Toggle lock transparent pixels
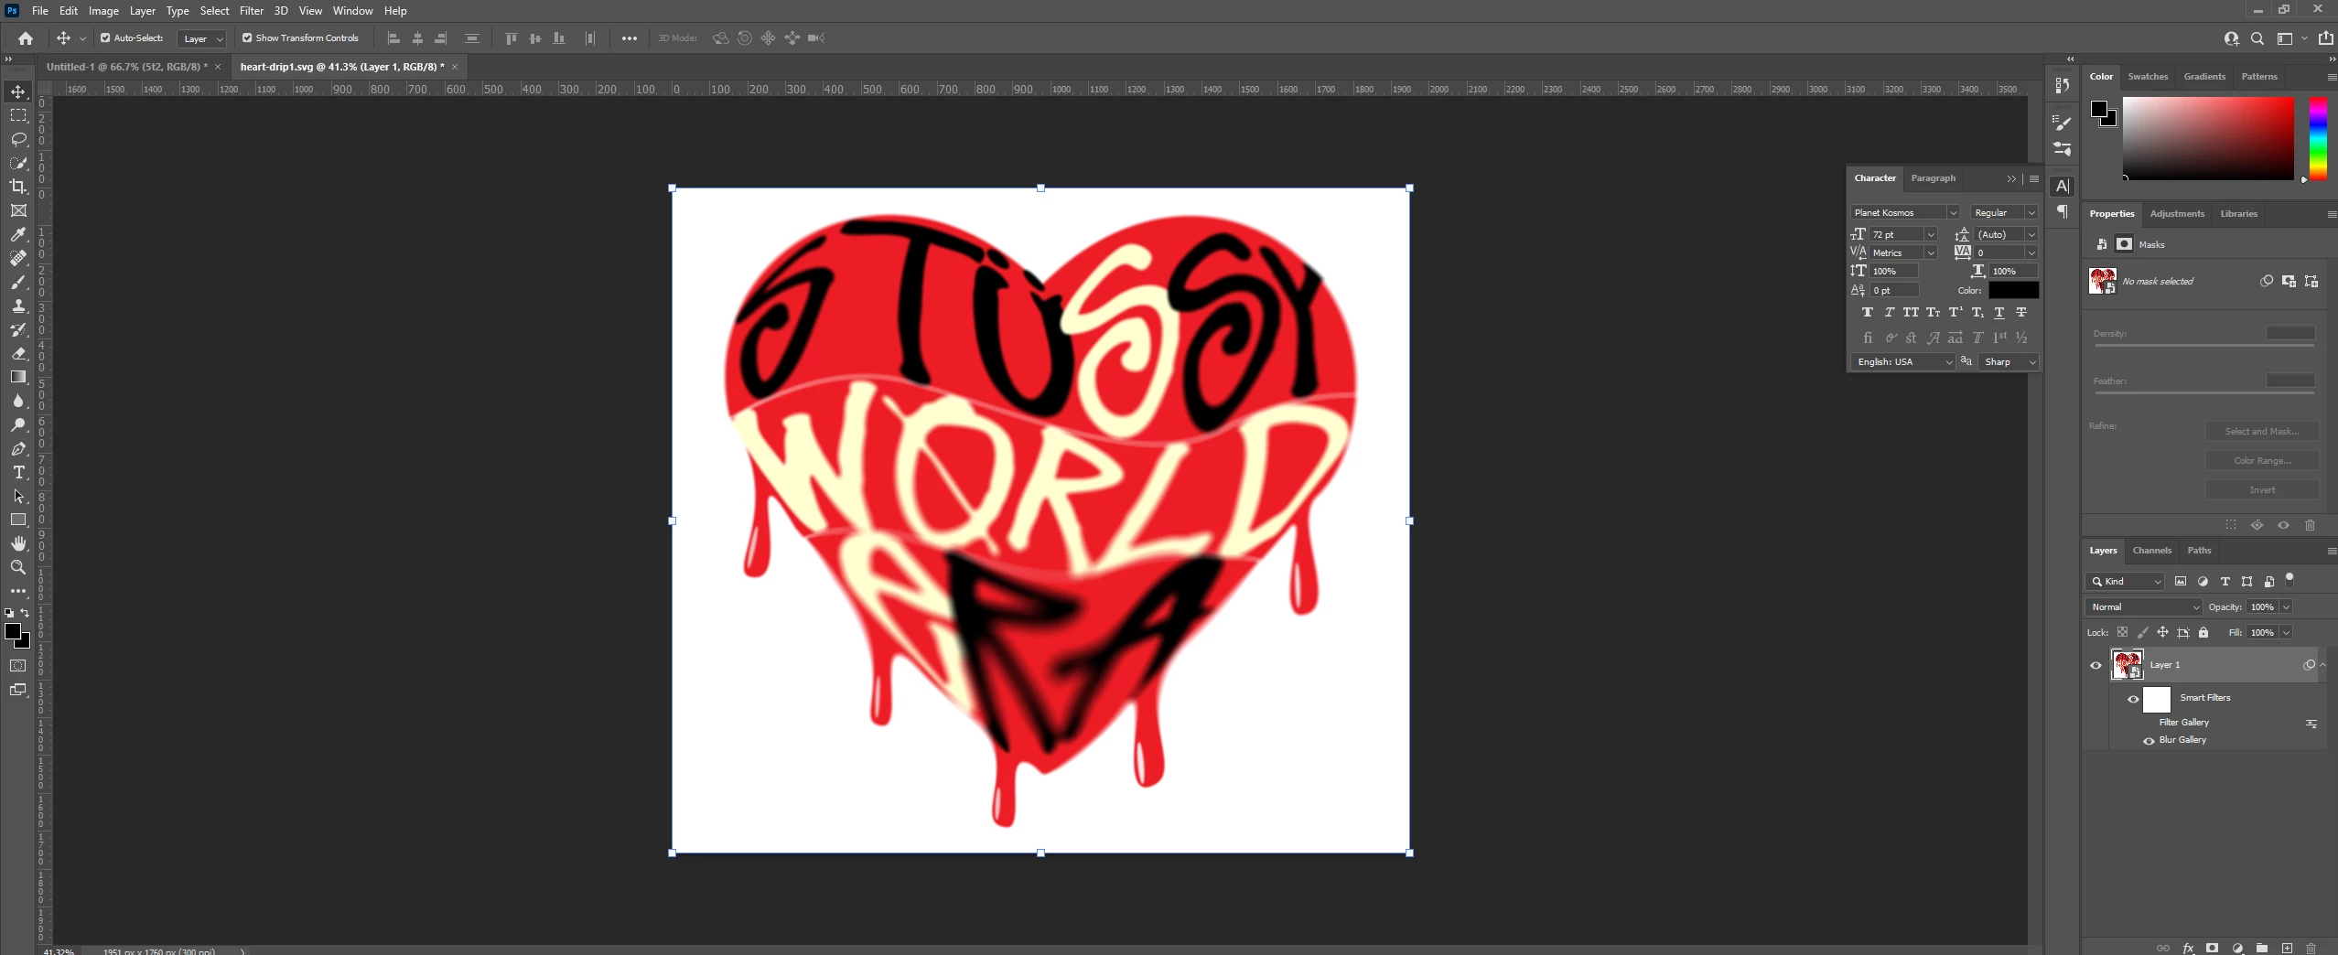 [x=2122, y=632]
